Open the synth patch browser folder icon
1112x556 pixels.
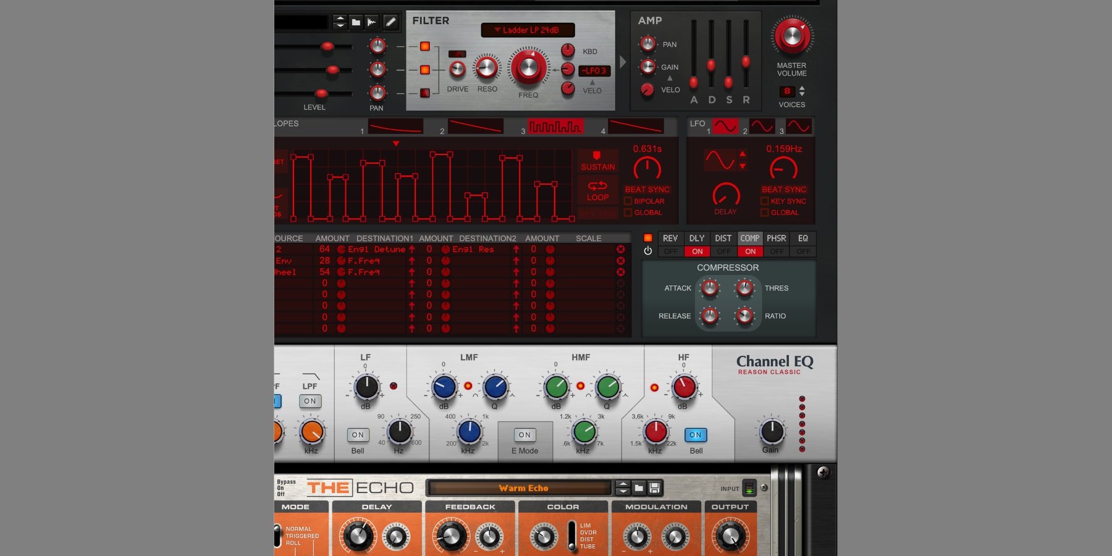coord(356,22)
